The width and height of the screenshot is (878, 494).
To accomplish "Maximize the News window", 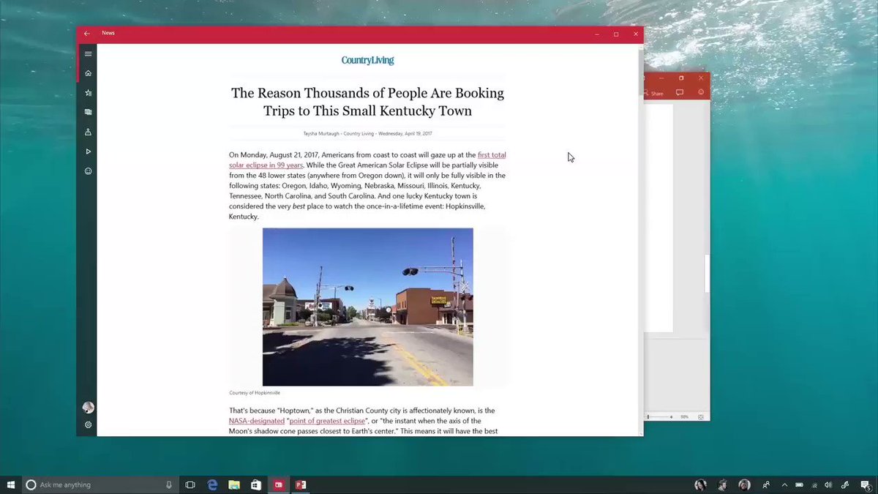I will click(616, 34).
